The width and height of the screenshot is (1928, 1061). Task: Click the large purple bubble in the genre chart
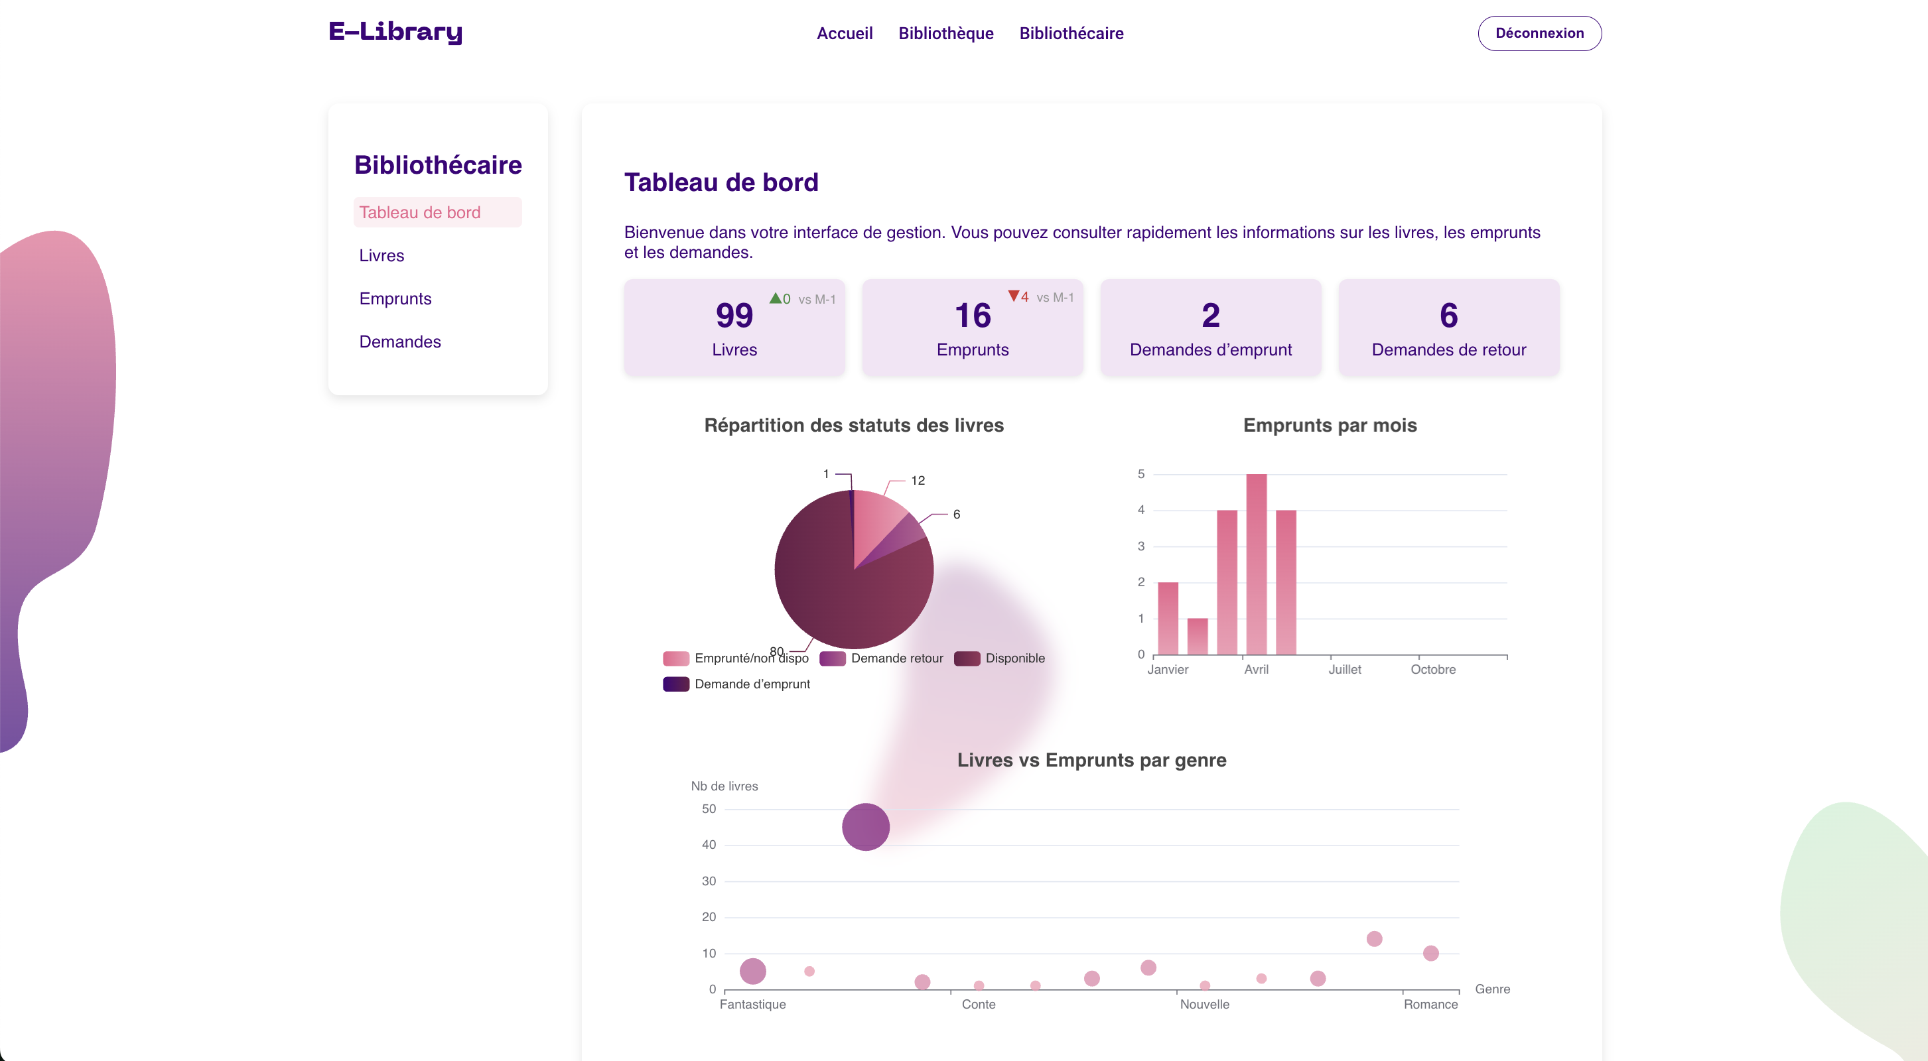[865, 827]
